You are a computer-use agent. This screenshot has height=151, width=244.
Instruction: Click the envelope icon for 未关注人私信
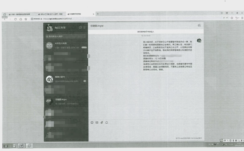(x=49, y=46)
